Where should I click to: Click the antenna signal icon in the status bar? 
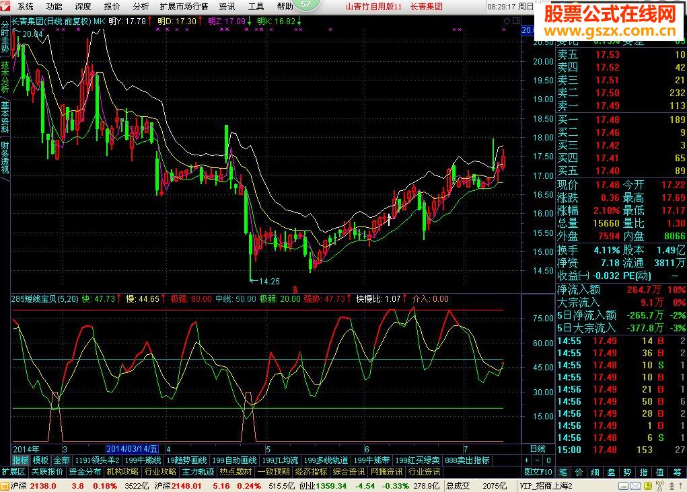[659, 486]
